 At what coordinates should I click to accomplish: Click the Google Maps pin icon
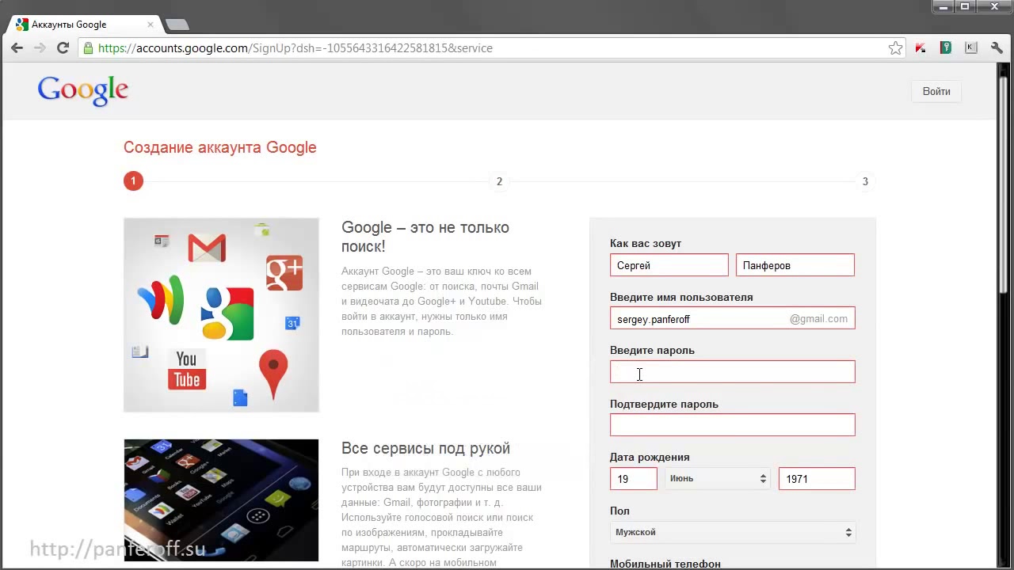coord(273,374)
